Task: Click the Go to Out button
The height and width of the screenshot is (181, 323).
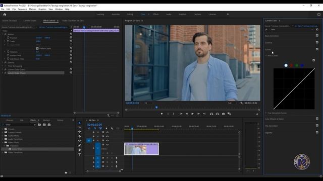Action: [204, 114]
